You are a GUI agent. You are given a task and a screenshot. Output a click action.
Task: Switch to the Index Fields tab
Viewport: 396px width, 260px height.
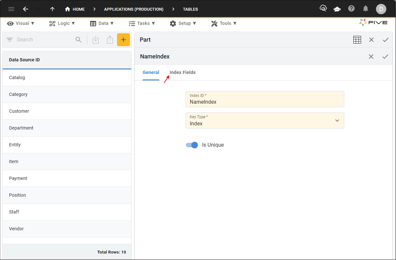tap(183, 72)
